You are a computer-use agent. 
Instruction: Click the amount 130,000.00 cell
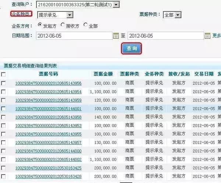[105, 142]
